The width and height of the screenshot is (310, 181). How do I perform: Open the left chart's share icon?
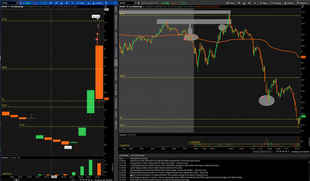51,3
